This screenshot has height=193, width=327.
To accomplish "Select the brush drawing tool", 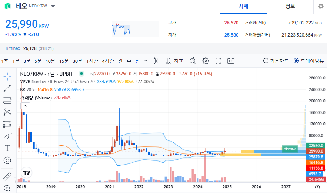I will [x=7, y=136].
